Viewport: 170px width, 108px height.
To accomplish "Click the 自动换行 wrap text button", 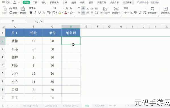I will (116, 10).
